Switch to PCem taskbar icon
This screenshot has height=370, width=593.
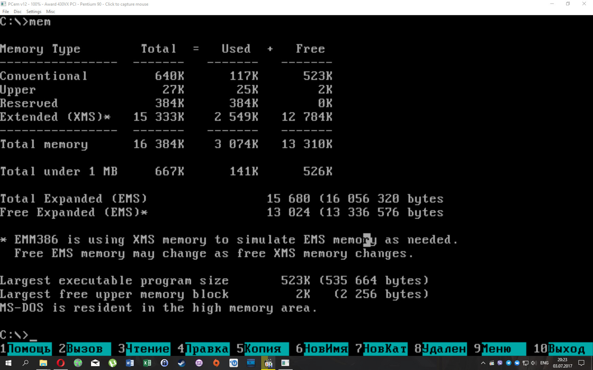pos(285,363)
